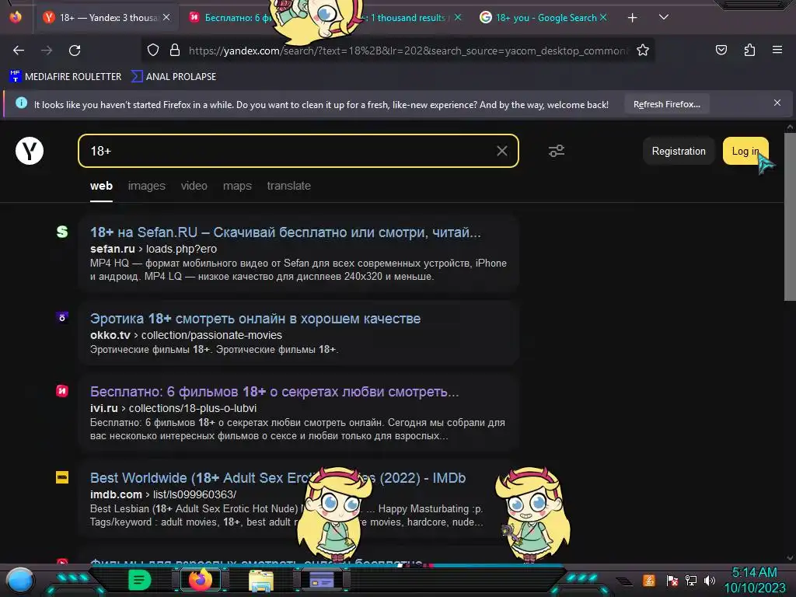Click the imdb.com domain text
Viewport: 796px width, 597px height.
116,494
